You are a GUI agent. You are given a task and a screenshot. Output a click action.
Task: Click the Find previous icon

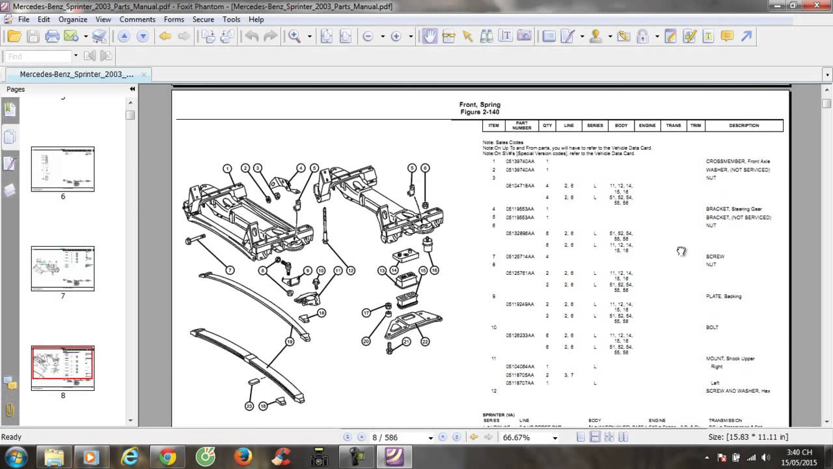(90, 56)
